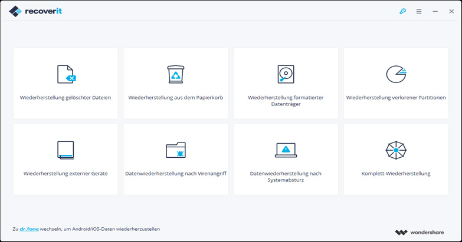Select 'Wiederherstellung gelöschter Dateien' label
Image resolution: width=462 pixels, height=242 pixels.
click(65, 98)
